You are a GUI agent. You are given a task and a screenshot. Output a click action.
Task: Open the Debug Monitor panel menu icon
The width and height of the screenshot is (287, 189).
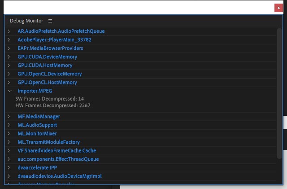pos(50,21)
